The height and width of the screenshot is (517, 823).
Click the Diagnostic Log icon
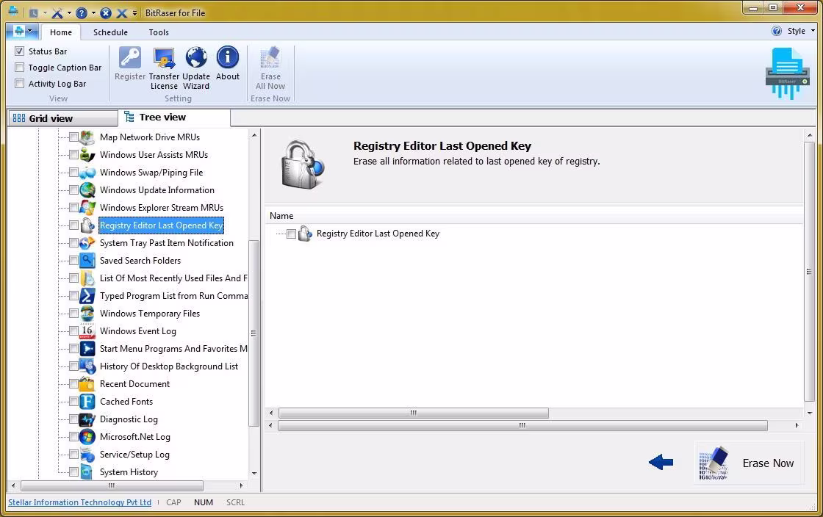tap(87, 419)
